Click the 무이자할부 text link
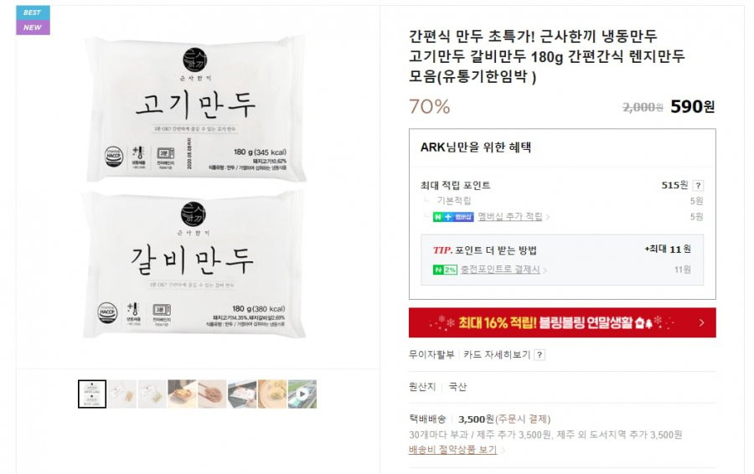Screen dimensions: 754x474 coord(431,355)
